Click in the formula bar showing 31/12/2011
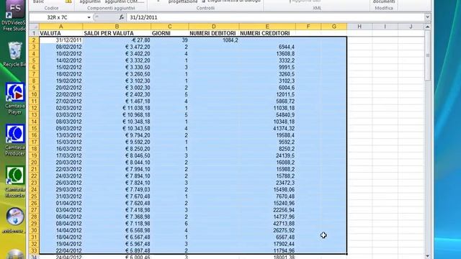461x259 pixels. 276,17
